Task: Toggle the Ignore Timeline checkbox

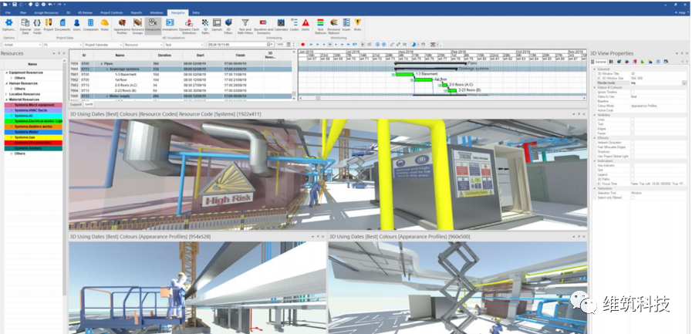Action: coord(633,91)
